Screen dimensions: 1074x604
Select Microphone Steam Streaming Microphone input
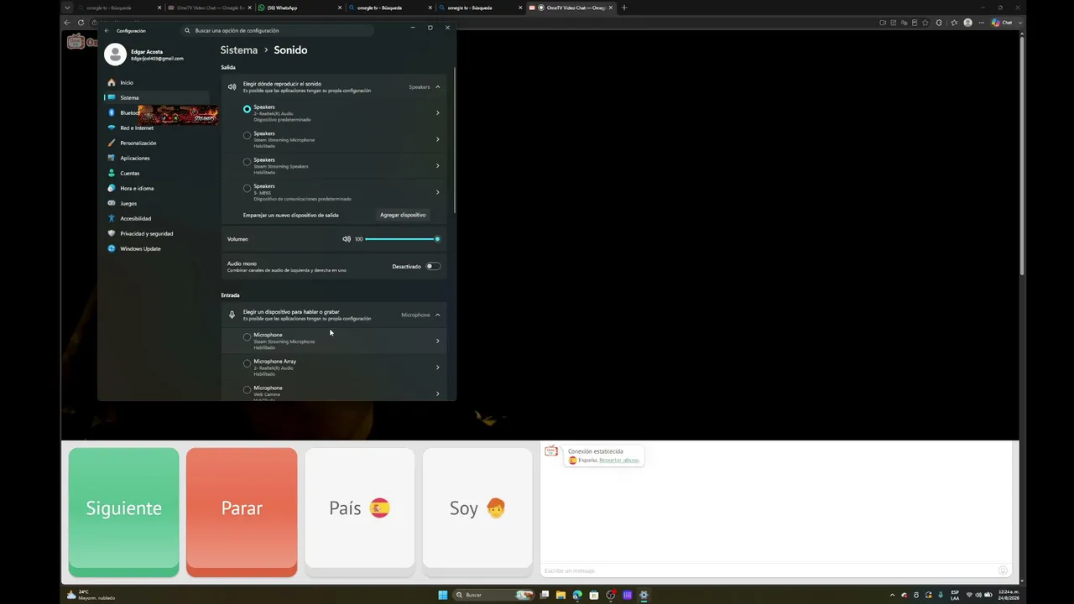click(247, 336)
